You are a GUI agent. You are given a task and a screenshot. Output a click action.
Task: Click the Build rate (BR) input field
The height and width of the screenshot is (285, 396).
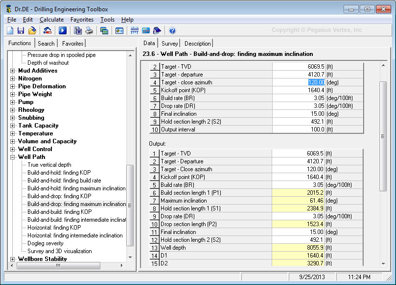[299, 98]
